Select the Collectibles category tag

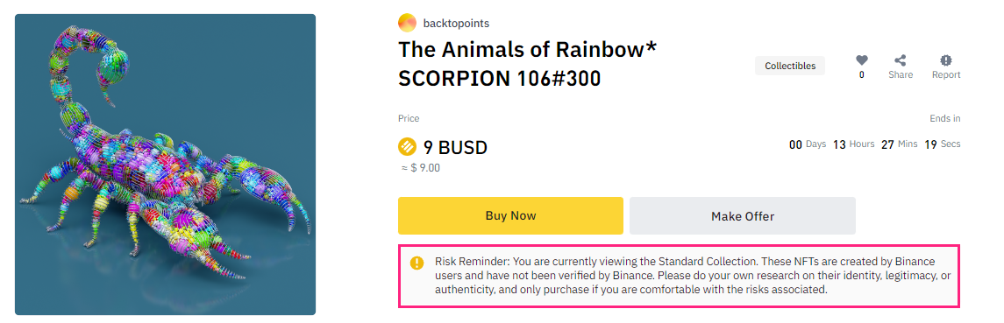[790, 66]
